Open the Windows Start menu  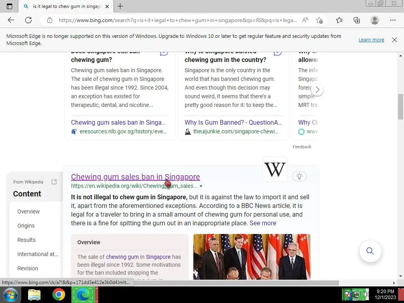[10, 295]
